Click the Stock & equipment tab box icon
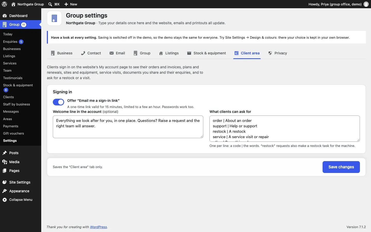The height and width of the screenshot is (232, 371). pyautogui.click(x=189, y=53)
